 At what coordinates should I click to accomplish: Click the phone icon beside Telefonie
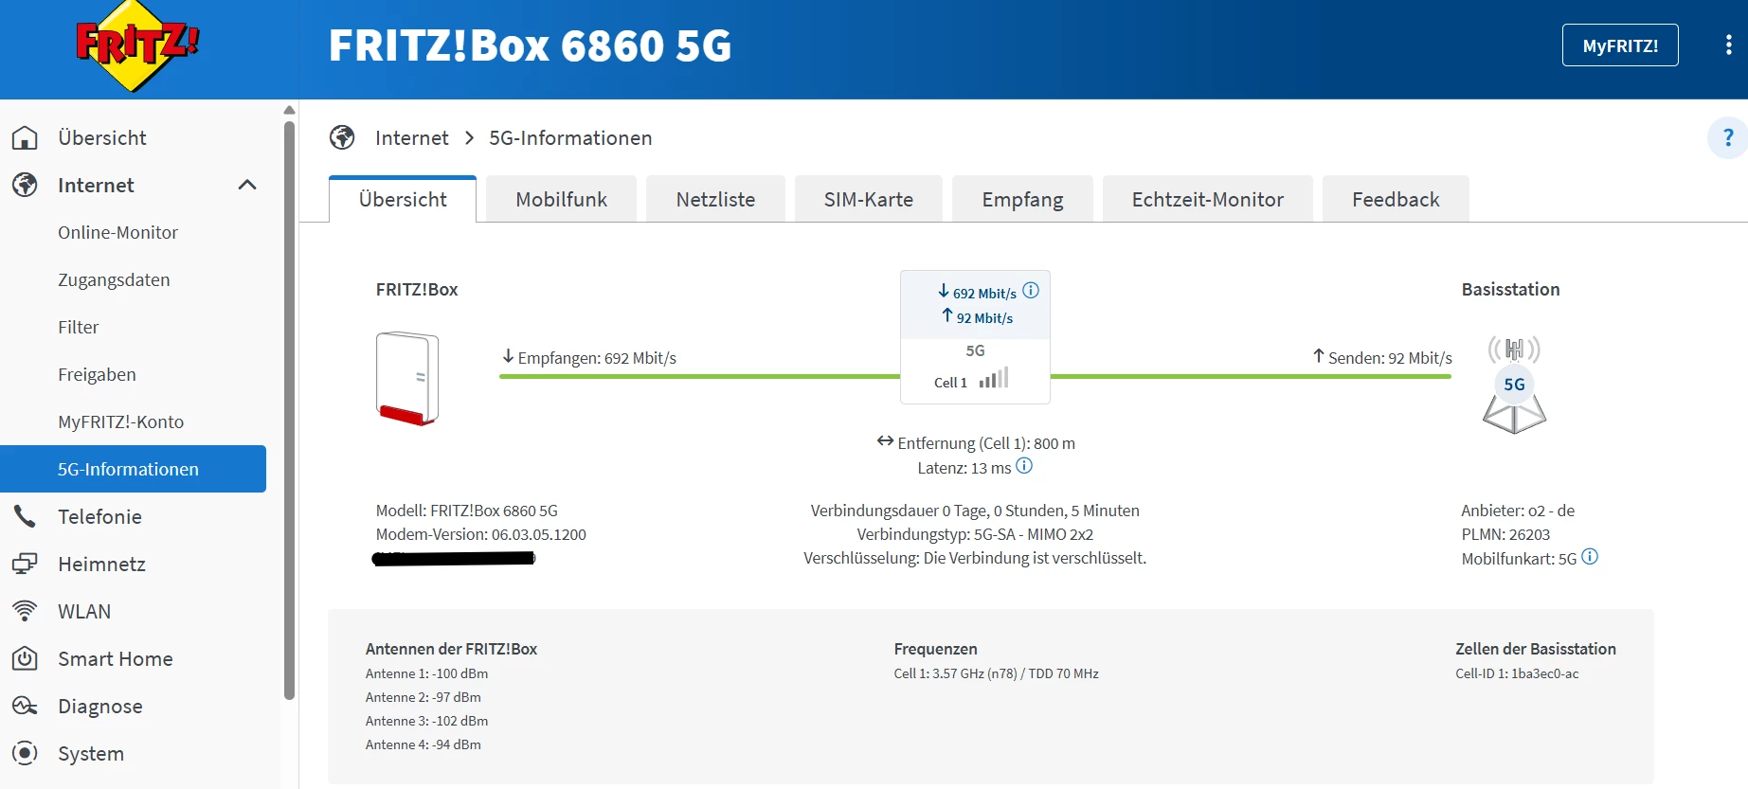pos(25,517)
